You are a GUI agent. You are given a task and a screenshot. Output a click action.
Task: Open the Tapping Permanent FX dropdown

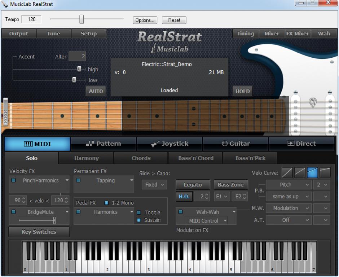pyautogui.click(x=132, y=180)
